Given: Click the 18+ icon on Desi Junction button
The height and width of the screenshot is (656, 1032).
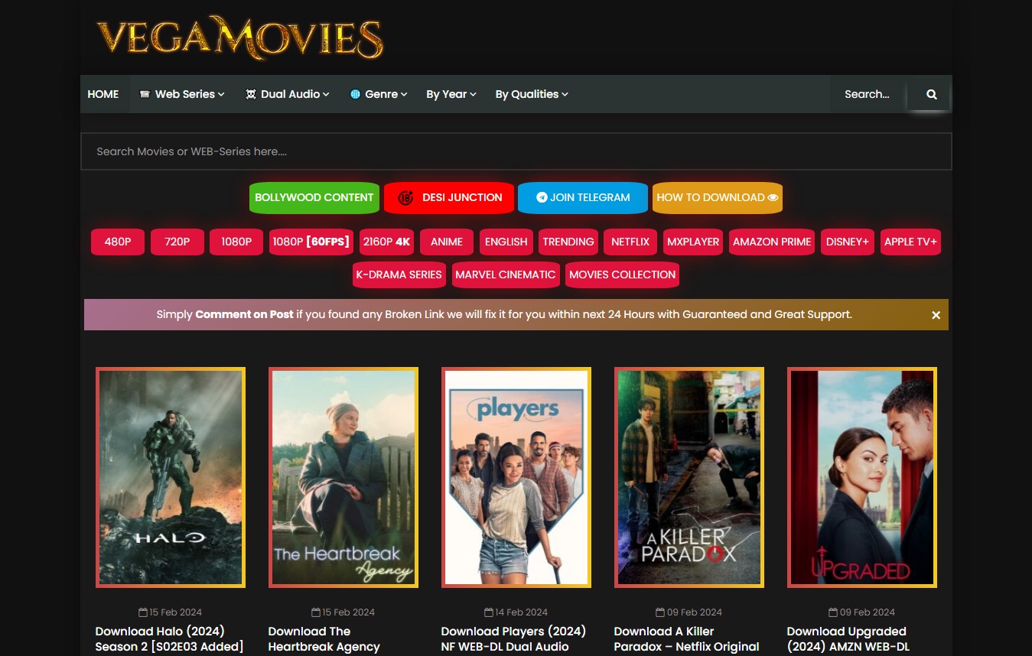Looking at the screenshot, I should [405, 197].
